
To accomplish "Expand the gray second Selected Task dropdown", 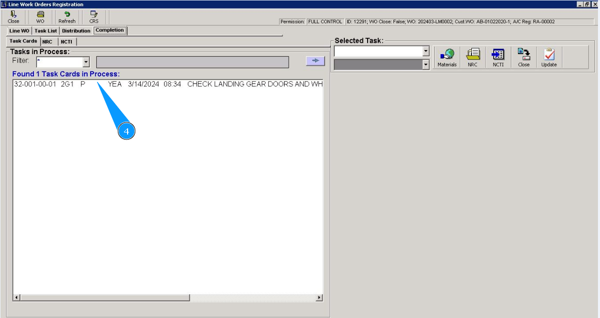I will tap(426, 65).
